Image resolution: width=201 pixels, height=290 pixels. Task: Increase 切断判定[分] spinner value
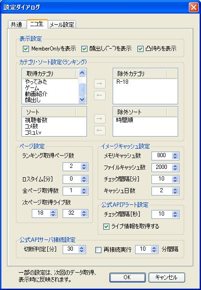tap(81, 248)
